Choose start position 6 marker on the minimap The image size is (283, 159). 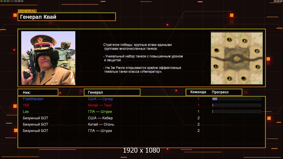[245, 41]
